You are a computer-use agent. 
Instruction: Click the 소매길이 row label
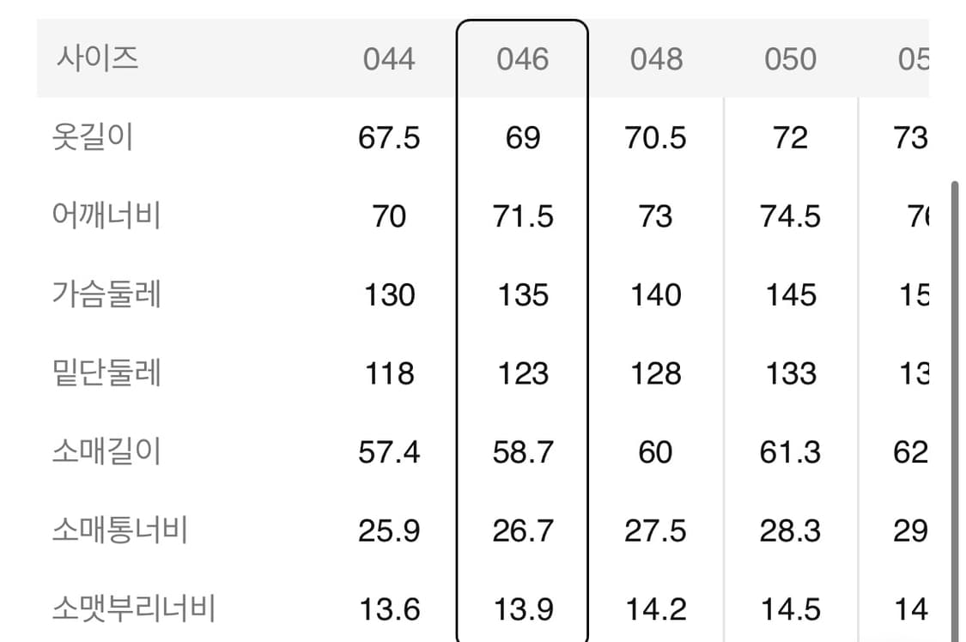[106, 451]
